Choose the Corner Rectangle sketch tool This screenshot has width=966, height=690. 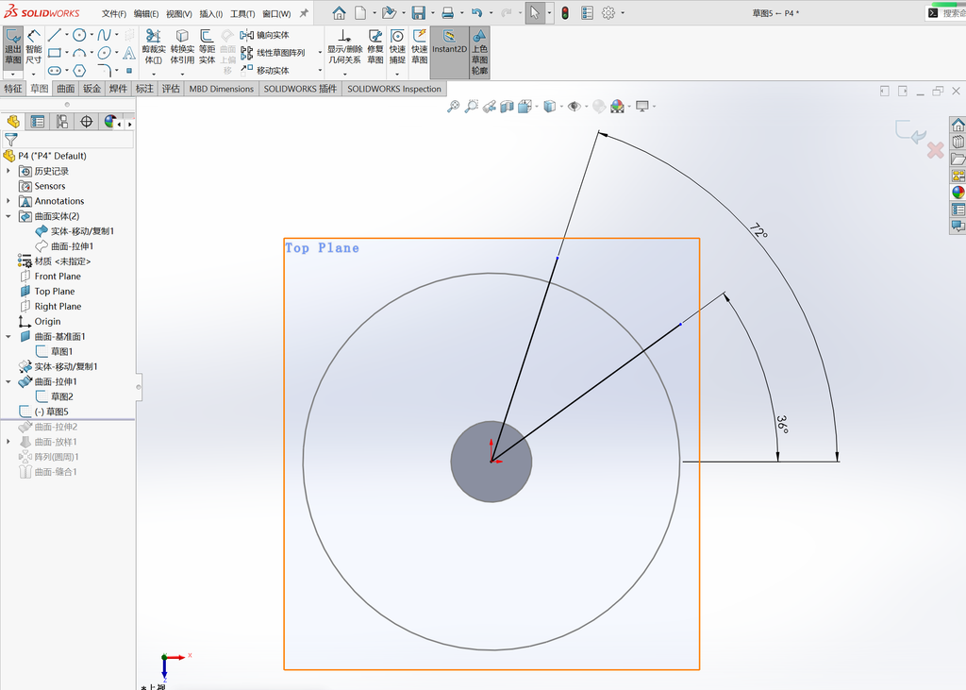coord(54,53)
